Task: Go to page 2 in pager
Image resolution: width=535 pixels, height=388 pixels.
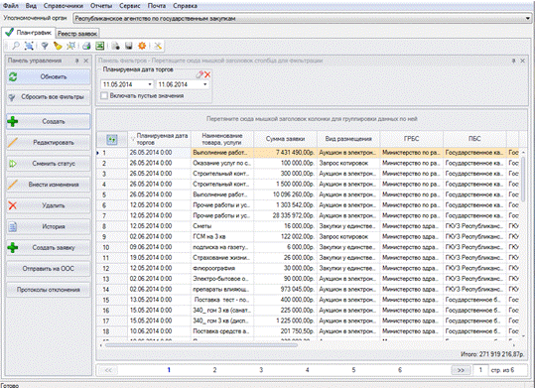Action: coord(214,370)
